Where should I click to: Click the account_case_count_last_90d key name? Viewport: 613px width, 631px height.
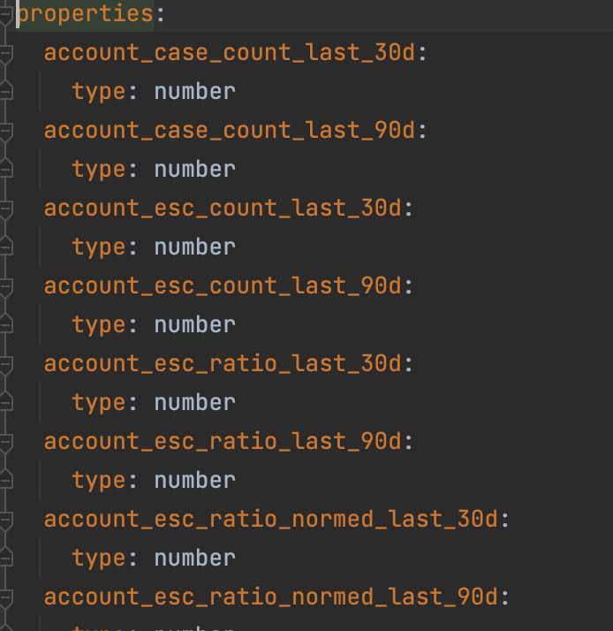(230, 131)
